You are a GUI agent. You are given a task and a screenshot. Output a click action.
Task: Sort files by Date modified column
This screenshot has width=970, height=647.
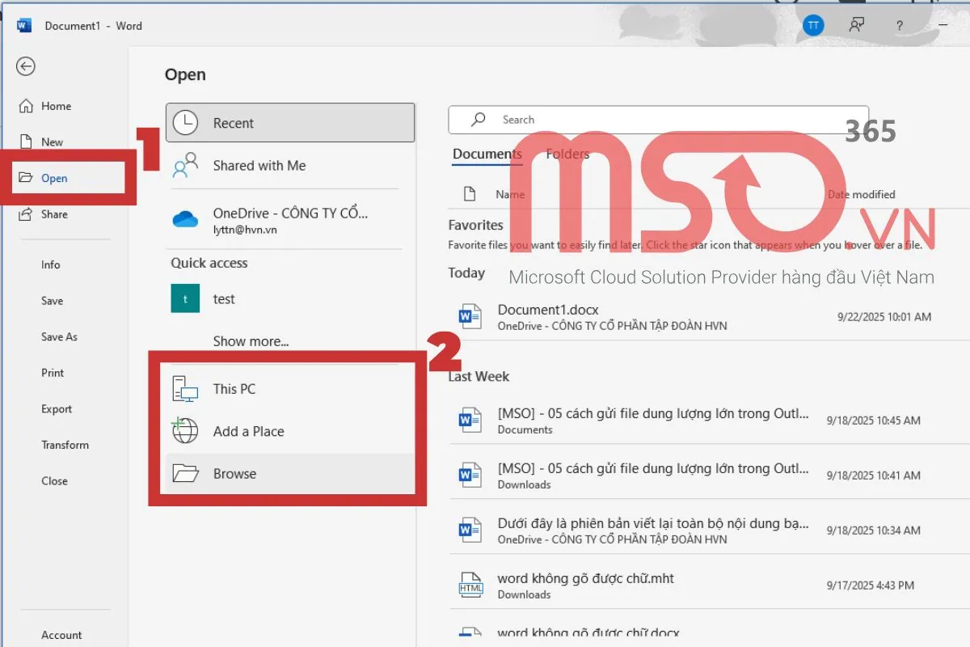[x=861, y=194]
